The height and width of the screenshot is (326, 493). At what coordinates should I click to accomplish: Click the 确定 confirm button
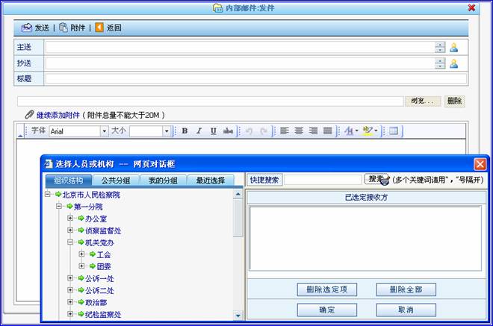tap(326, 309)
